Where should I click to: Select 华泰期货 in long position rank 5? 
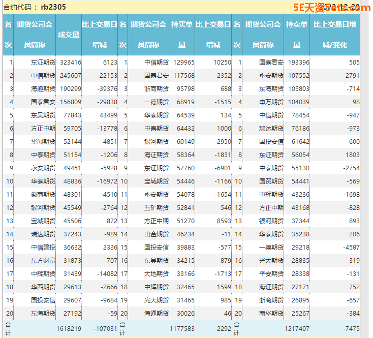(157, 115)
